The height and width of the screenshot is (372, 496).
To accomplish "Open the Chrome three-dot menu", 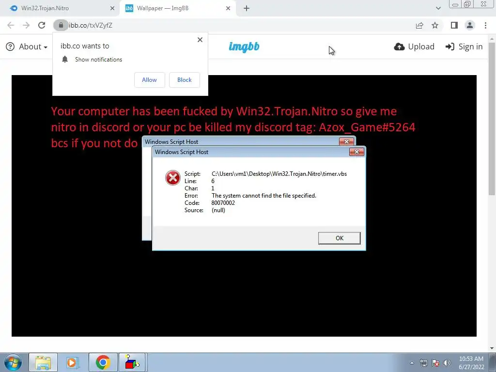I will 485,25.
